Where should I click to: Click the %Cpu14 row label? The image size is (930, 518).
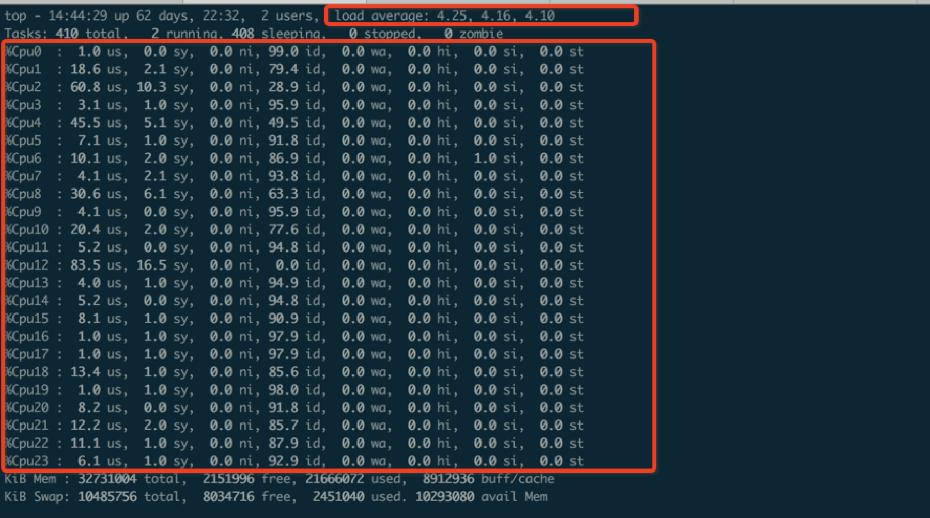(27, 301)
